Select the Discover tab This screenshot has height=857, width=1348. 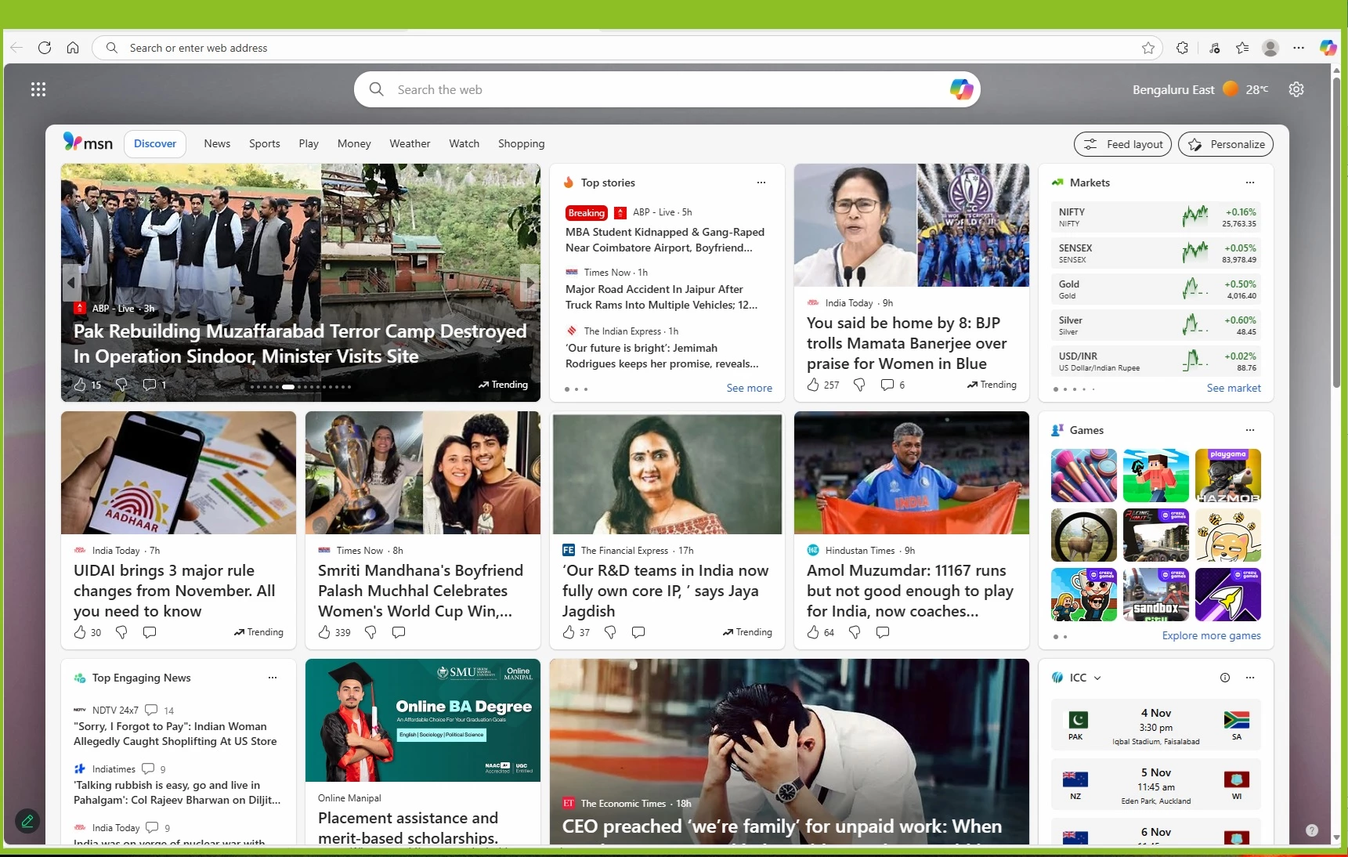(155, 143)
